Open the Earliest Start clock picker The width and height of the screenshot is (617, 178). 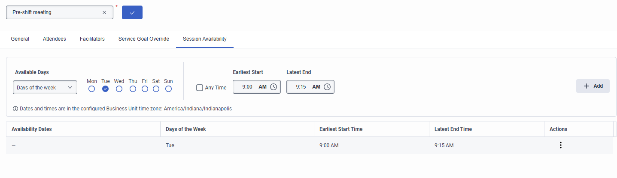[x=274, y=87]
